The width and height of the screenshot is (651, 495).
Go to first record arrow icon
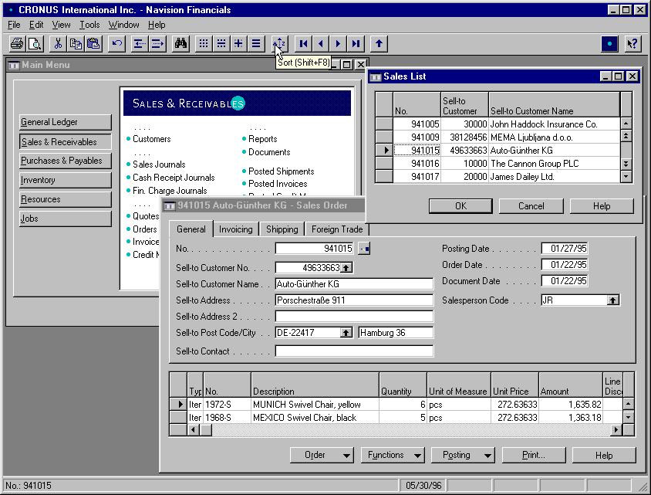pyautogui.click(x=303, y=44)
